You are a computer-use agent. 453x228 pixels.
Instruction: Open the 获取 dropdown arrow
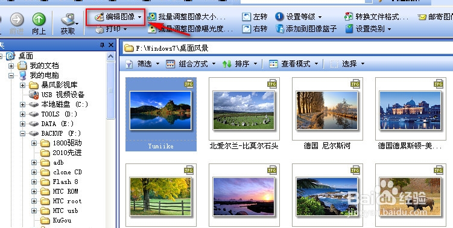[77, 23]
